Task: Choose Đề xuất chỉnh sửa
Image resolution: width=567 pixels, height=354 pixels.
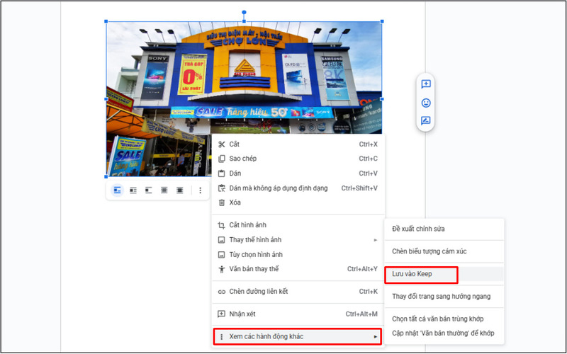Action: 444,229
